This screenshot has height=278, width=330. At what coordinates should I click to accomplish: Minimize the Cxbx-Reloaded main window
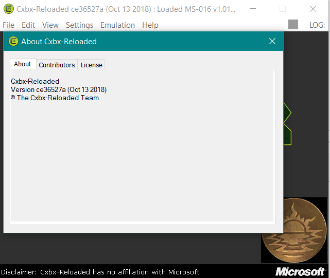tap(253, 9)
